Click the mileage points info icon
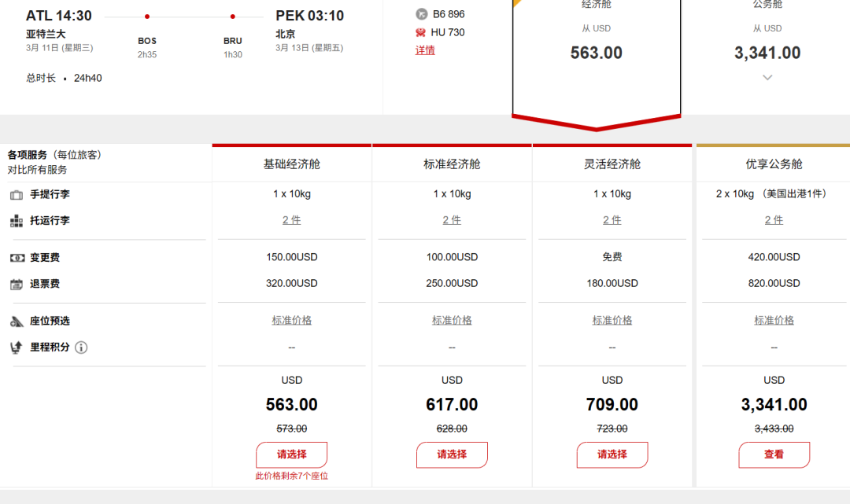Viewport: 850px width, 504px height. (81, 348)
